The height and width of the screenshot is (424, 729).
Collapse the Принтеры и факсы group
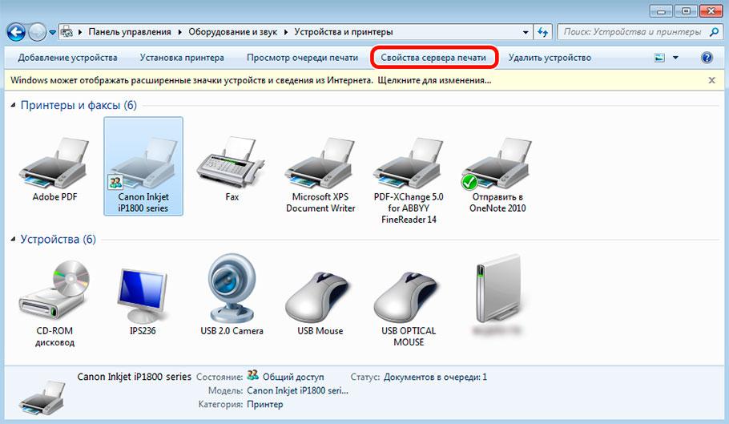tap(13, 106)
